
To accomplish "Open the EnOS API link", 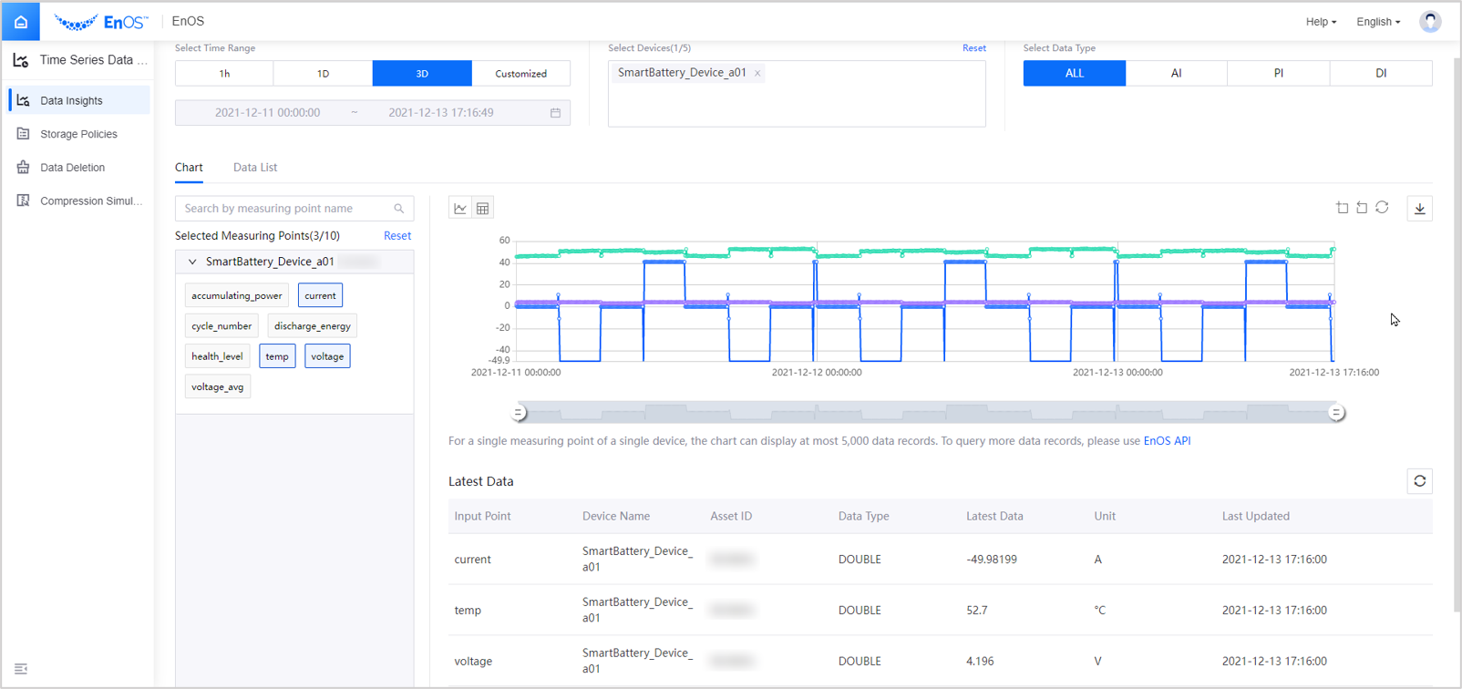I will pos(1167,441).
